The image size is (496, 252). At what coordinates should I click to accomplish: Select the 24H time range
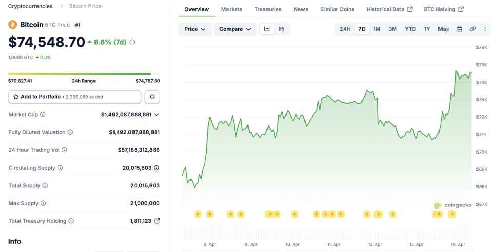click(345, 29)
